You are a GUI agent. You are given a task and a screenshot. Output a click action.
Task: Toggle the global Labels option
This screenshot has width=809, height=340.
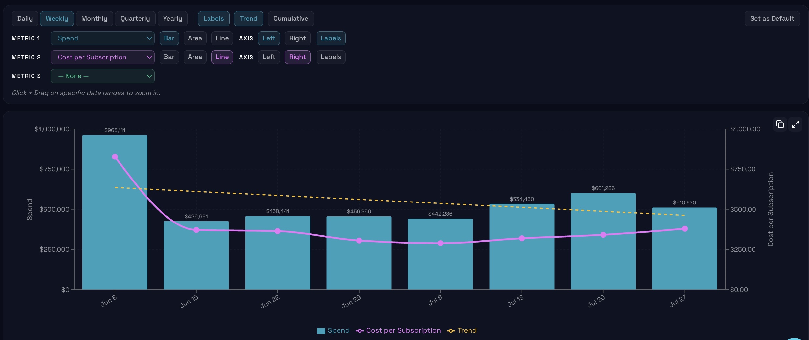213,19
